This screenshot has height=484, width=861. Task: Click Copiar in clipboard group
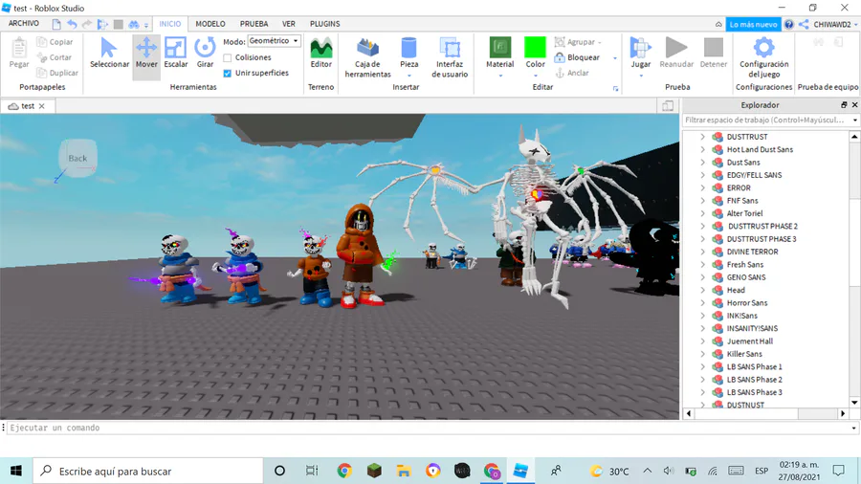(55, 42)
